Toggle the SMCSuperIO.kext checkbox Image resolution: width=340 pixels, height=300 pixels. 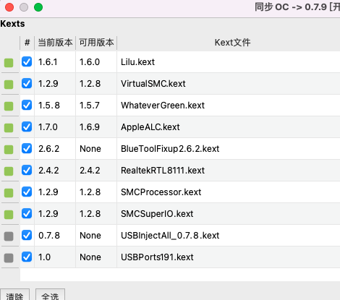pos(27,213)
